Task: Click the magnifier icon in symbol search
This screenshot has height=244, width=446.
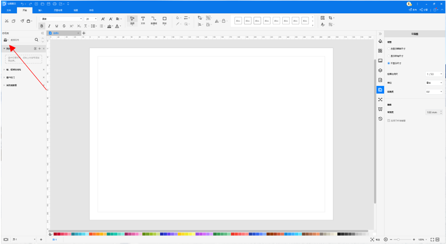Action: pos(36,40)
